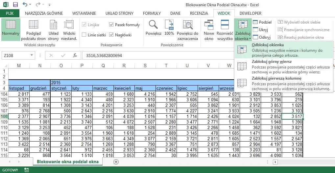Switch to the FORMUŁY ribbon tab
335x173 pixels.
(x=152, y=13)
